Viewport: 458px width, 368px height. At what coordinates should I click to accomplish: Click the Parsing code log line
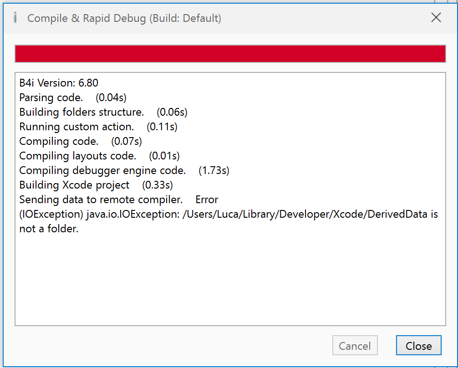coord(73,97)
